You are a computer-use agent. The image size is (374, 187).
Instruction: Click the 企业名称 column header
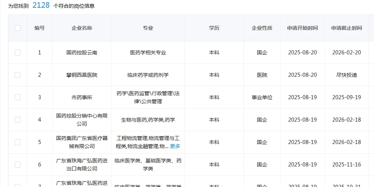click(82, 28)
